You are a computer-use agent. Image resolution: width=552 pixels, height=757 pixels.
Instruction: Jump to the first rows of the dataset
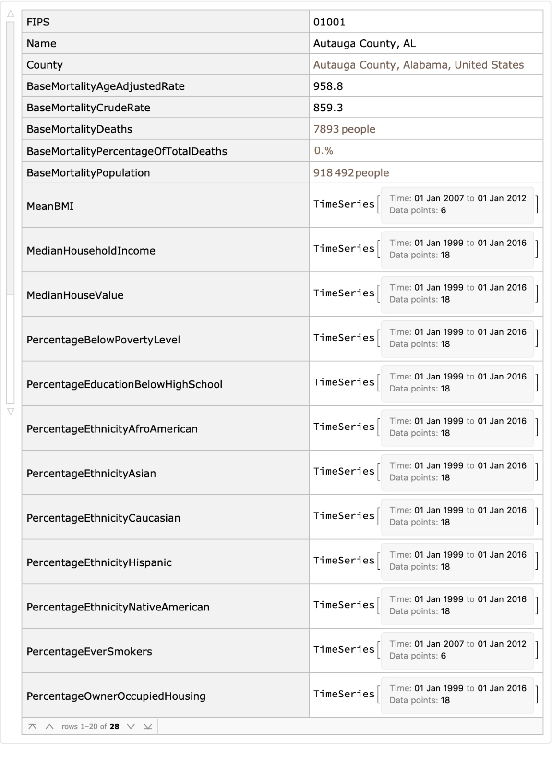point(32,726)
